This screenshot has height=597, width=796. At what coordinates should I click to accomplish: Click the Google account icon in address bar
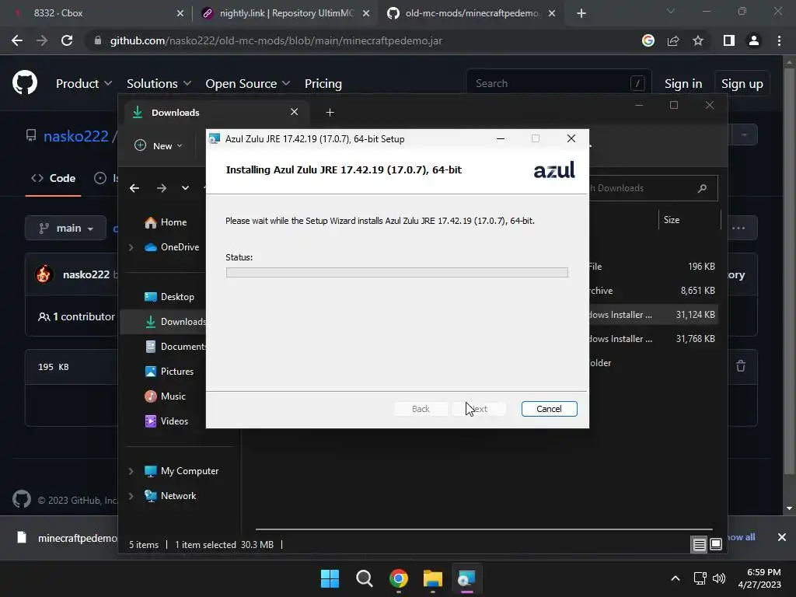(648, 40)
